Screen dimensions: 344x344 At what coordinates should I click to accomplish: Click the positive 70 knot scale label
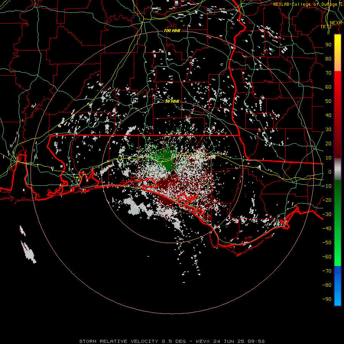328,73
